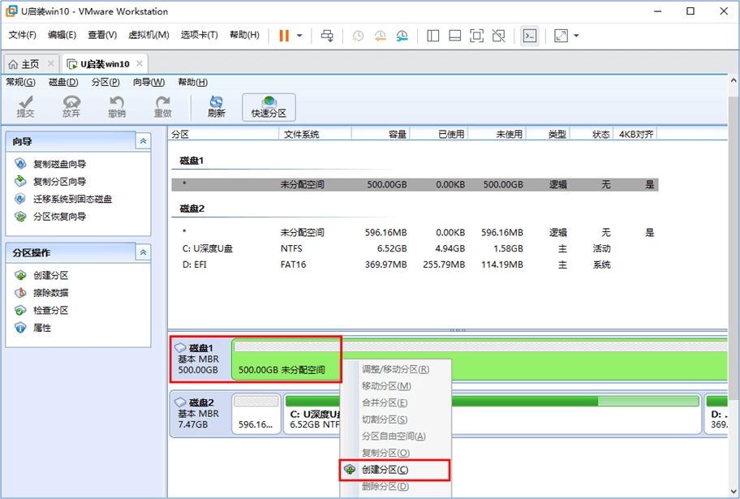Toggle the thumbnail bar layout icon
Viewport: 740px width, 499px height.
(454, 36)
